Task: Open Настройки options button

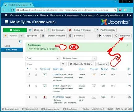Action: pos(123,36)
